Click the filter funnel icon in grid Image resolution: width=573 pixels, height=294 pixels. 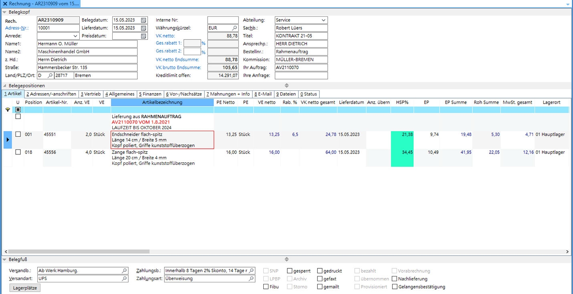(8, 110)
